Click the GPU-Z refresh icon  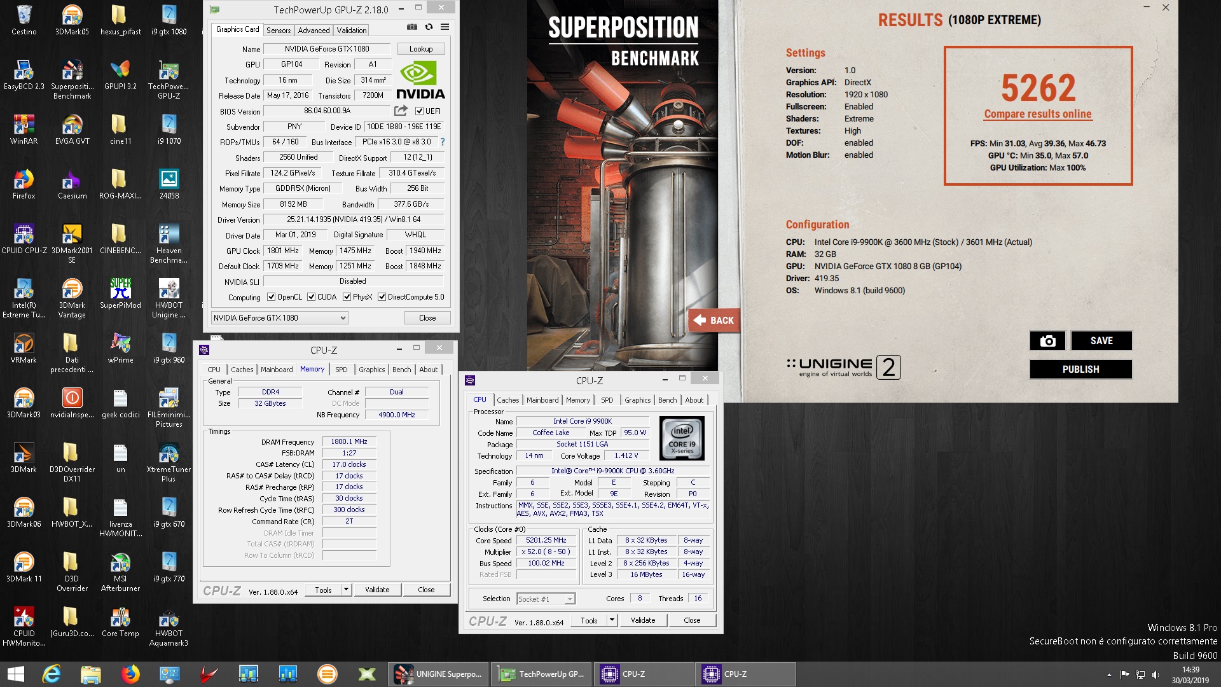429,27
